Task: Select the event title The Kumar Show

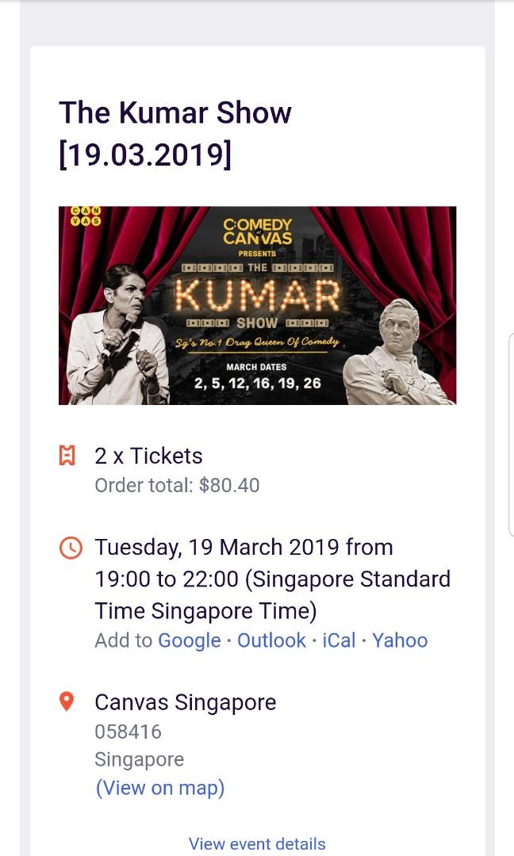Action: point(175,113)
